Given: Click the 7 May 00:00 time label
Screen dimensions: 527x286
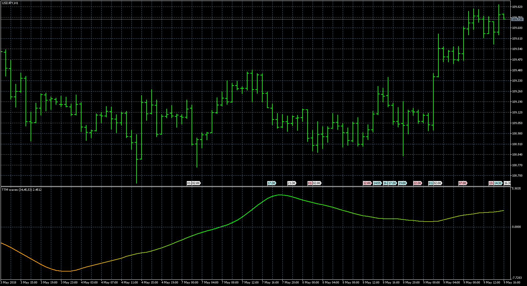Looking at the screenshot, I should pyautogui.click(x=190, y=283).
